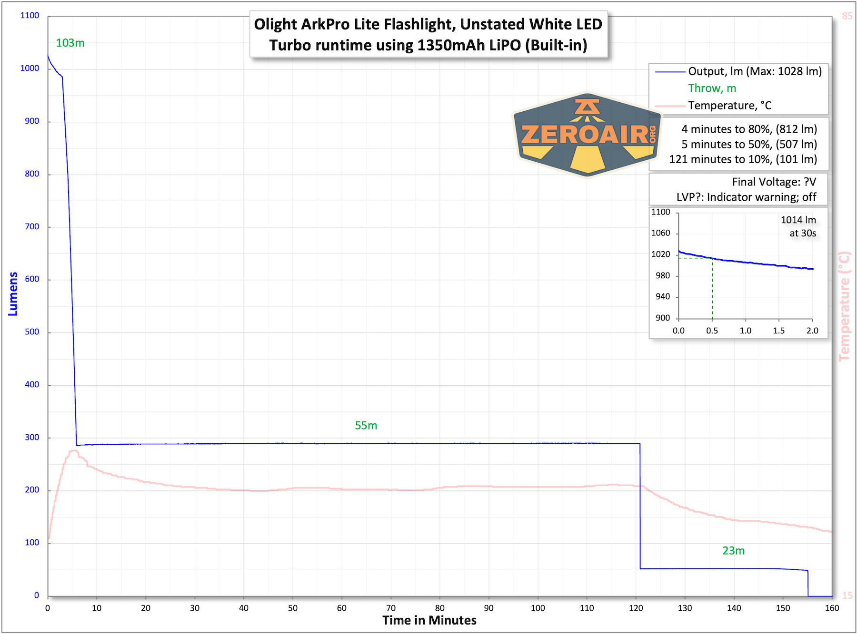Select the "Lumens" vertical axis title
This screenshot has height=634, width=857.
point(13,293)
